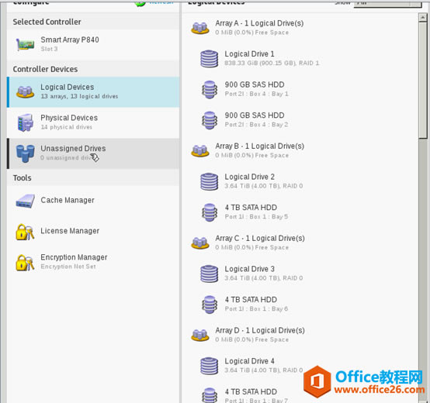This screenshot has height=403, width=430.
Task: Select Logical Drive 4 disk icon
Action: [x=210, y=366]
